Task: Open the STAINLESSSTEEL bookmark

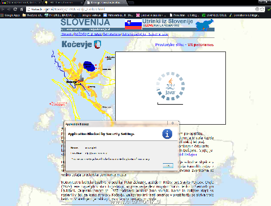Action: tap(214, 15)
